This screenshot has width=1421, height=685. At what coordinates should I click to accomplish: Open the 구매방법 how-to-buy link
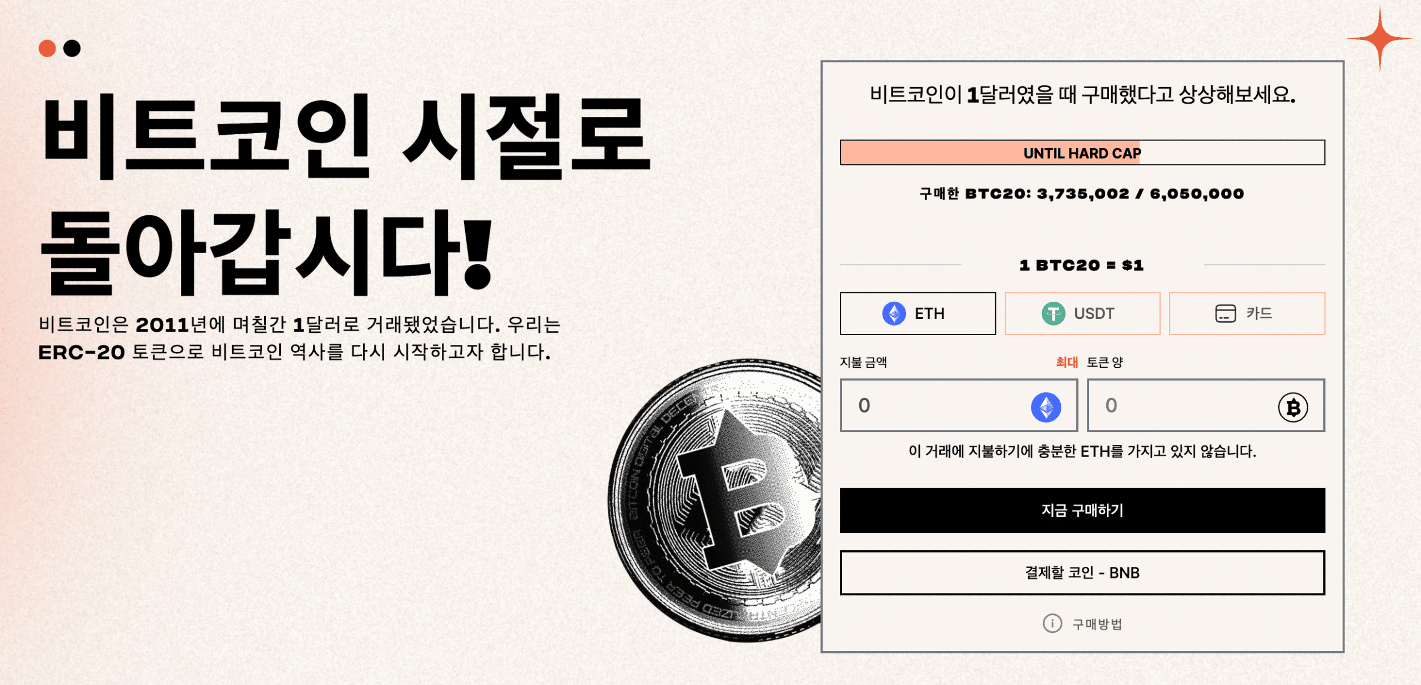tap(1097, 624)
